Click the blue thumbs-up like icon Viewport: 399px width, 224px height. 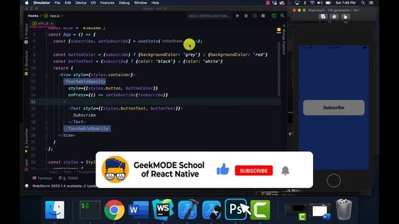pyautogui.click(x=223, y=169)
